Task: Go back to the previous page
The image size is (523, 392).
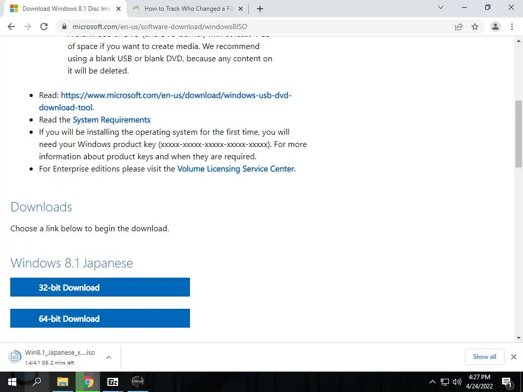Action: 11,27
